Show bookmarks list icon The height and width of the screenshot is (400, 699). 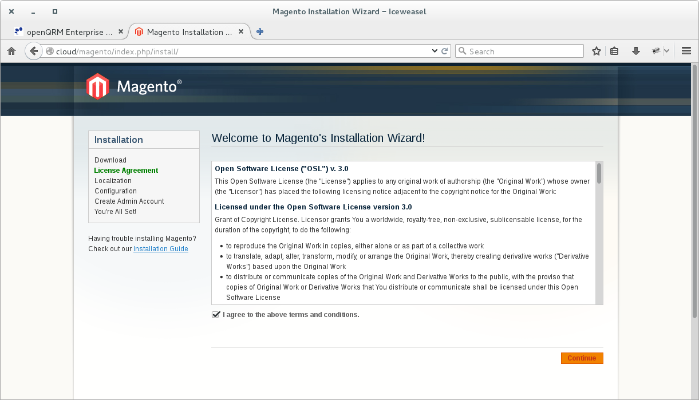click(614, 51)
